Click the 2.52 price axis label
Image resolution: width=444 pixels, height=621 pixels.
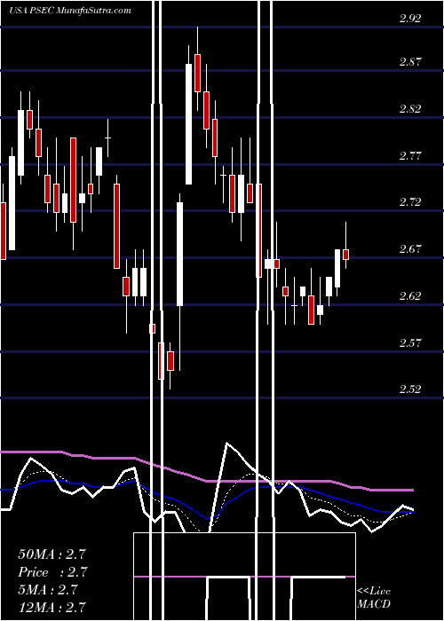pos(410,389)
